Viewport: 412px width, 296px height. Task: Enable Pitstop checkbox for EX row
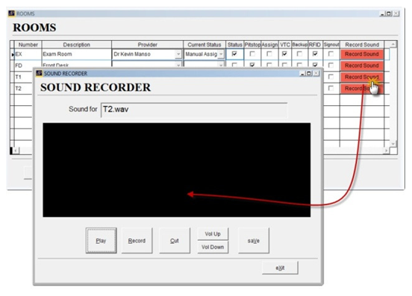(252, 54)
